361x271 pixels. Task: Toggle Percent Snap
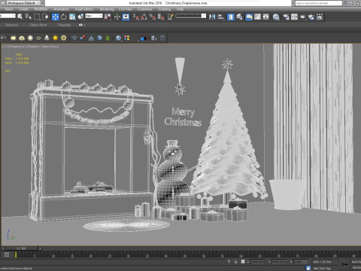[x=153, y=17]
